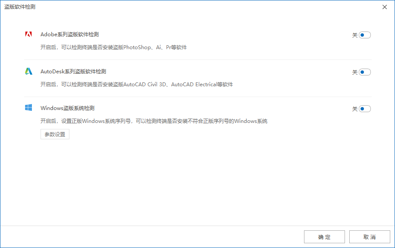
Task: Click the AutoCAD Civil 3D description text
Action: [137, 85]
